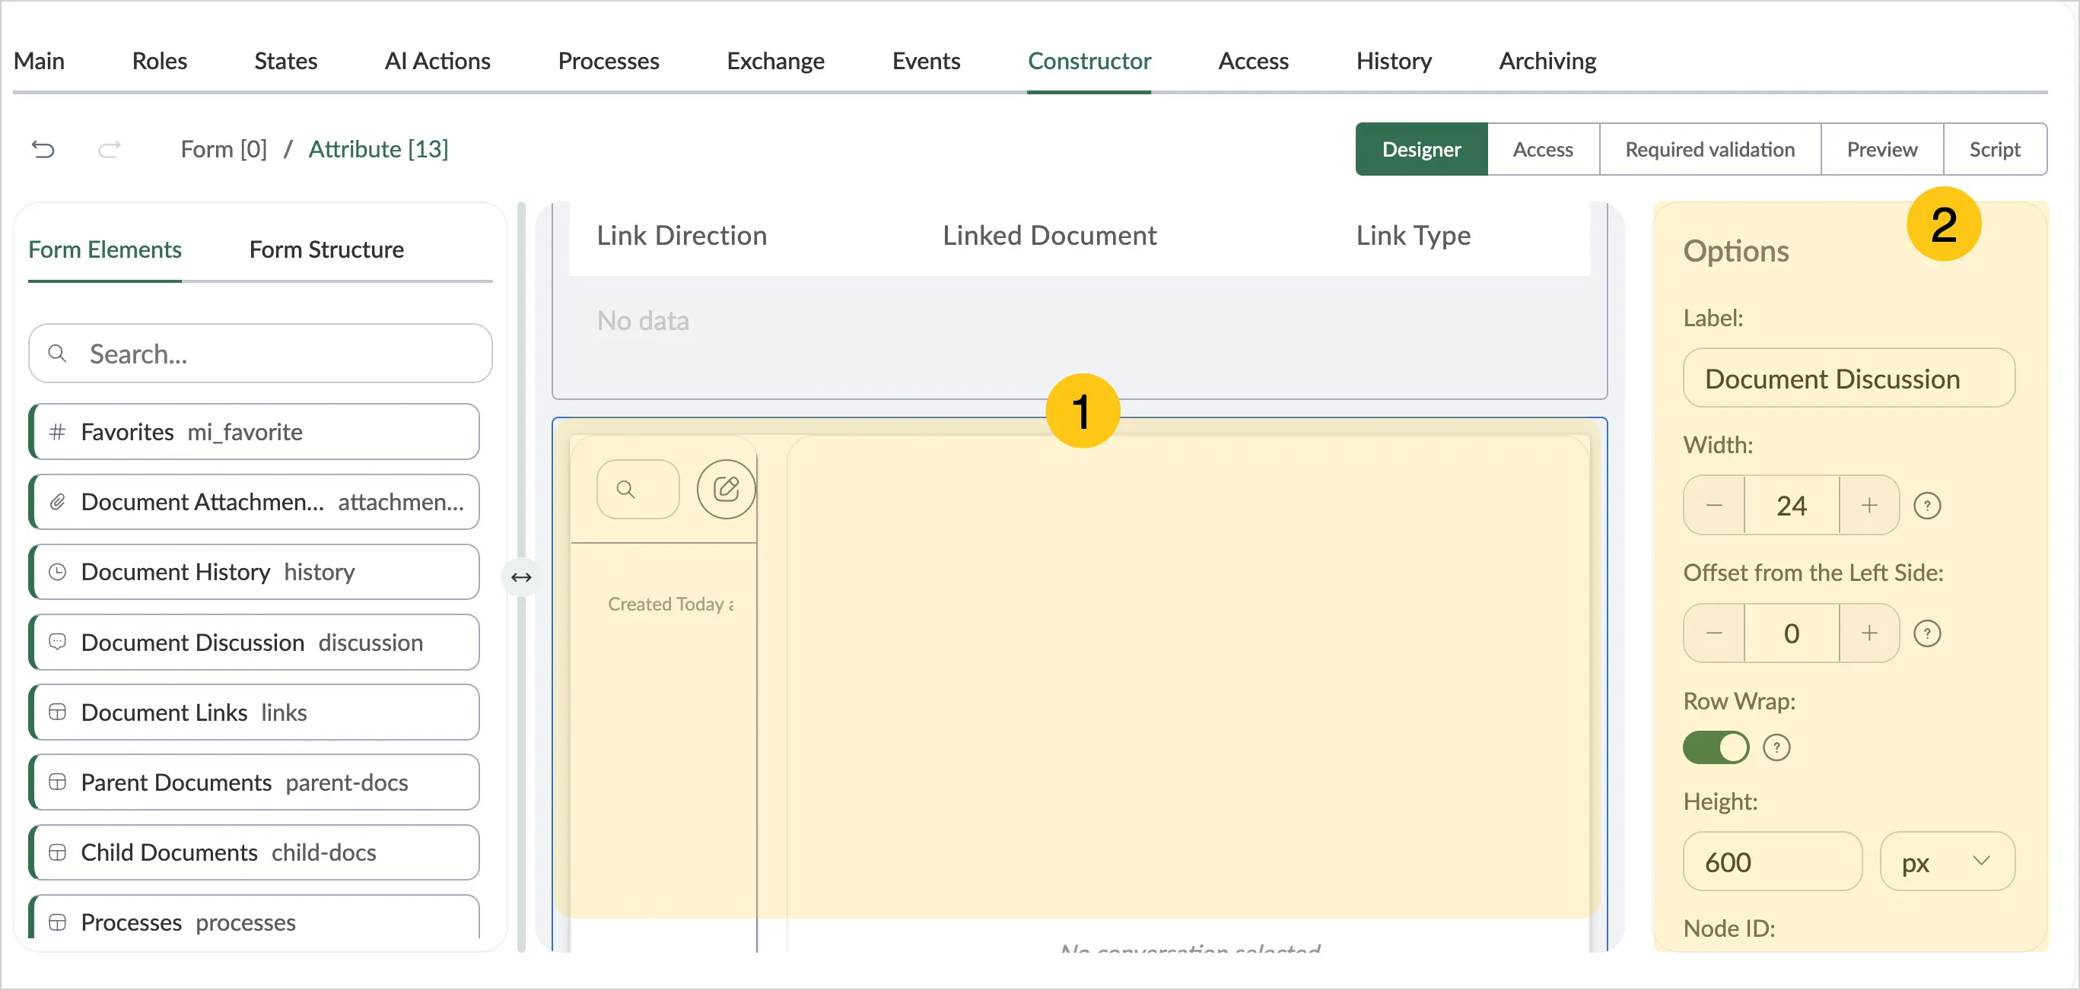The image size is (2080, 990).
Task: Open the Offset from the Left Side help icon
Action: tap(1926, 633)
